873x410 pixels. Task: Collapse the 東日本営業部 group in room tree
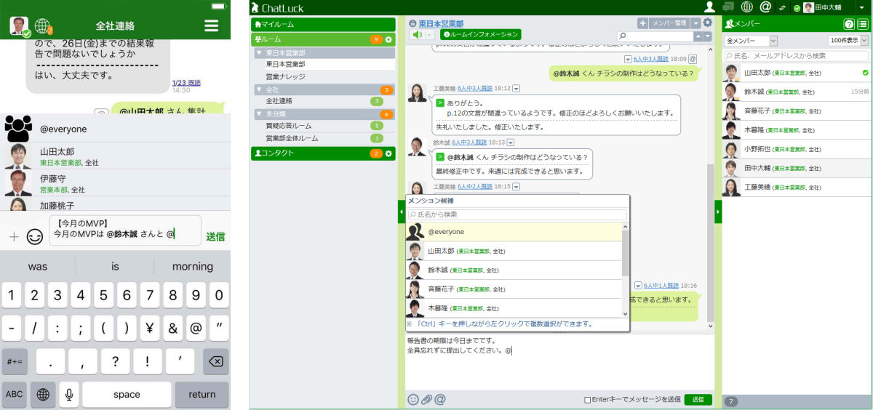[259, 53]
